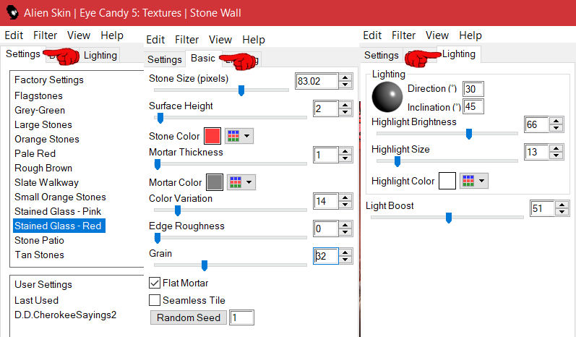
Task: Select Stone Patio preset
Action: point(39,240)
